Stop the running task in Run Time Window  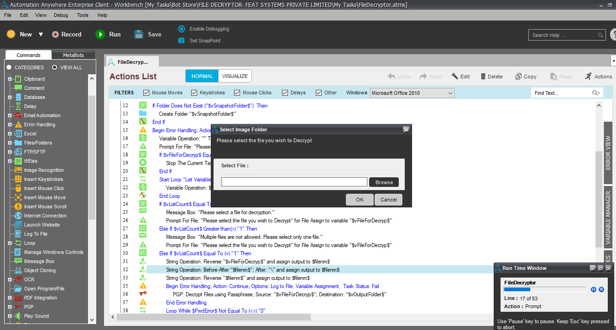pos(601,289)
